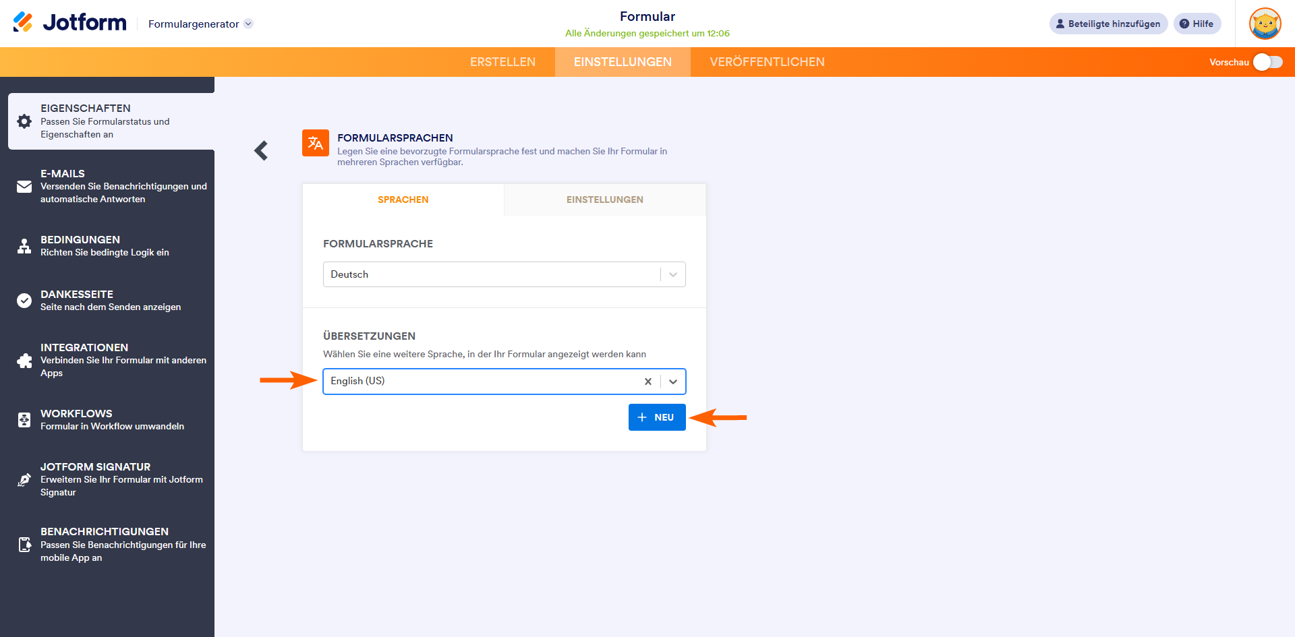Click the blue NEU button

657,417
